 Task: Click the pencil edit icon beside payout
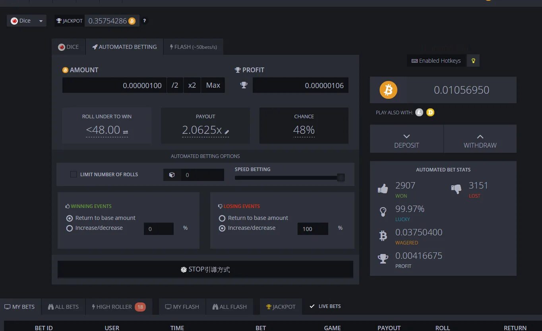(x=227, y=132)
